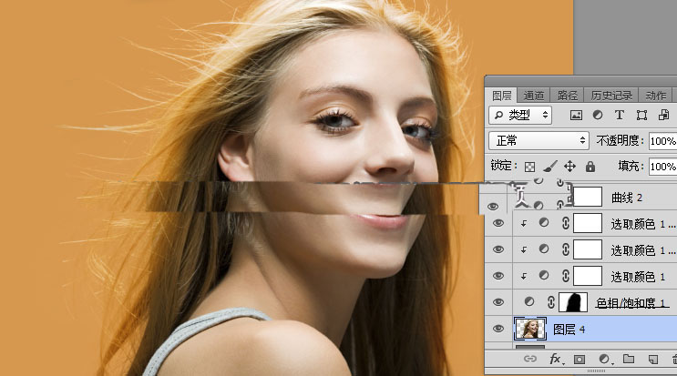677x376 pixels.
Task: Add a layer mask from bottom bar
Action: [578, 361]
